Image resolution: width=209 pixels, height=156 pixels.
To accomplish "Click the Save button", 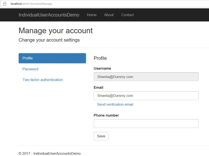I will point(101,136).
